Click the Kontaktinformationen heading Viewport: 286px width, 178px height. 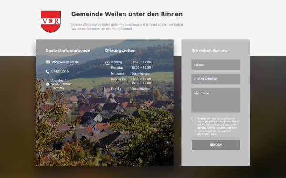click(68, 50)
